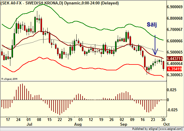184x131 pixels.
Task: Click date label 02 above Sep
Action: (x=122, y=120)
